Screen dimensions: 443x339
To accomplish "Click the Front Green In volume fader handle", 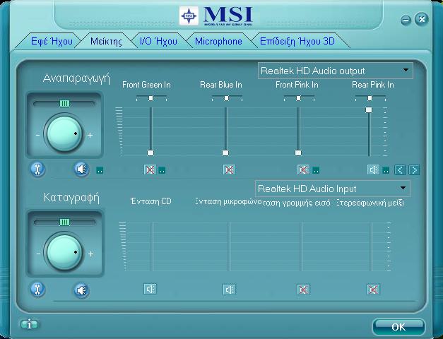I will tap(150, 153).
